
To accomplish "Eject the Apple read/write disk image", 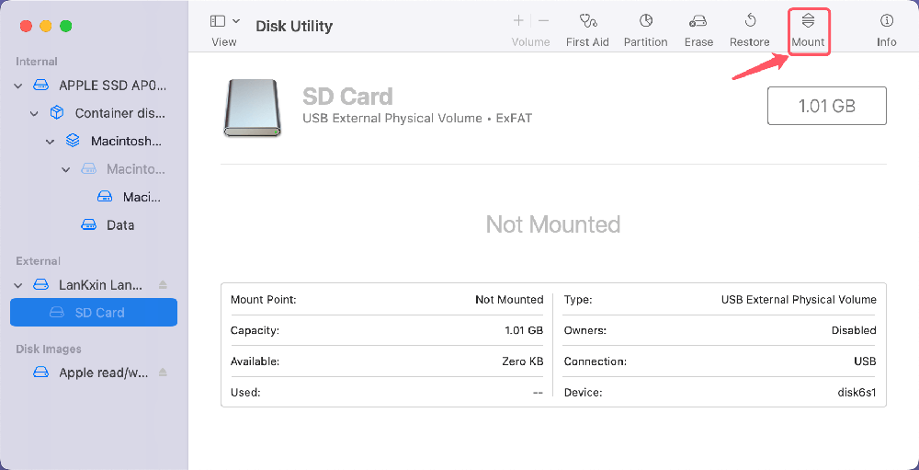I will [163, 373].
